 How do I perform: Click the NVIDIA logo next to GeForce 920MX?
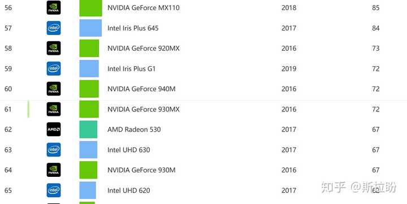(x=54, y=48)
